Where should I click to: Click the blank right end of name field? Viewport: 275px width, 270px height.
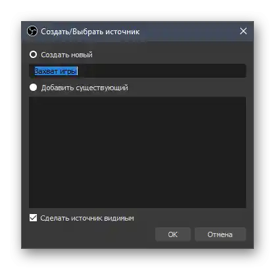(197, 71)
